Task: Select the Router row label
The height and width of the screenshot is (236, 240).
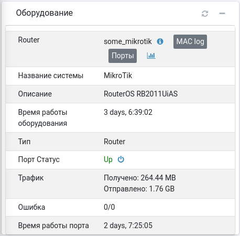Action: (x=29, y=40)
